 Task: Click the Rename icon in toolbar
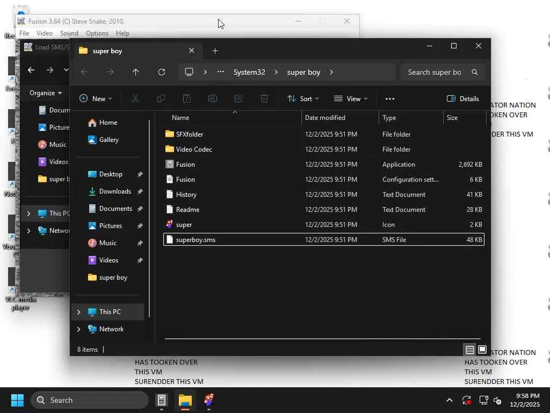click(213, 99)
